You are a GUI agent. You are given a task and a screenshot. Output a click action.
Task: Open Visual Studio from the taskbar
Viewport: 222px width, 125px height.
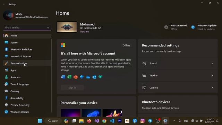click(x=97, y=121)
